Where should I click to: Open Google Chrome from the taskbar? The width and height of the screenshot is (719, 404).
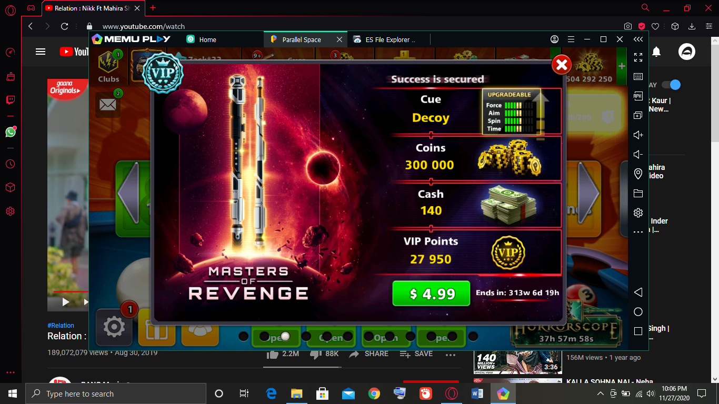(x=374, y=393)
